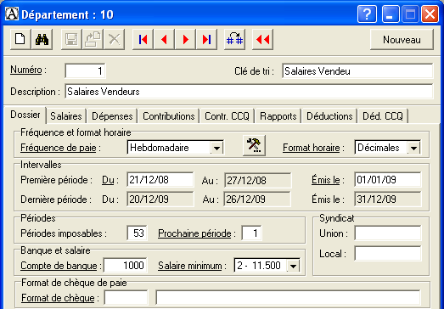Click the Première période Au date field
The height and width of the screenshot is (309, 444).
[x=258, y=181]
